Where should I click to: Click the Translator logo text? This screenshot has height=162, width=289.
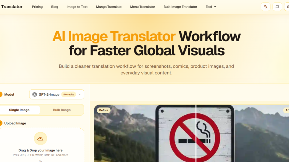pyautogui.click(x=12, y=7)
